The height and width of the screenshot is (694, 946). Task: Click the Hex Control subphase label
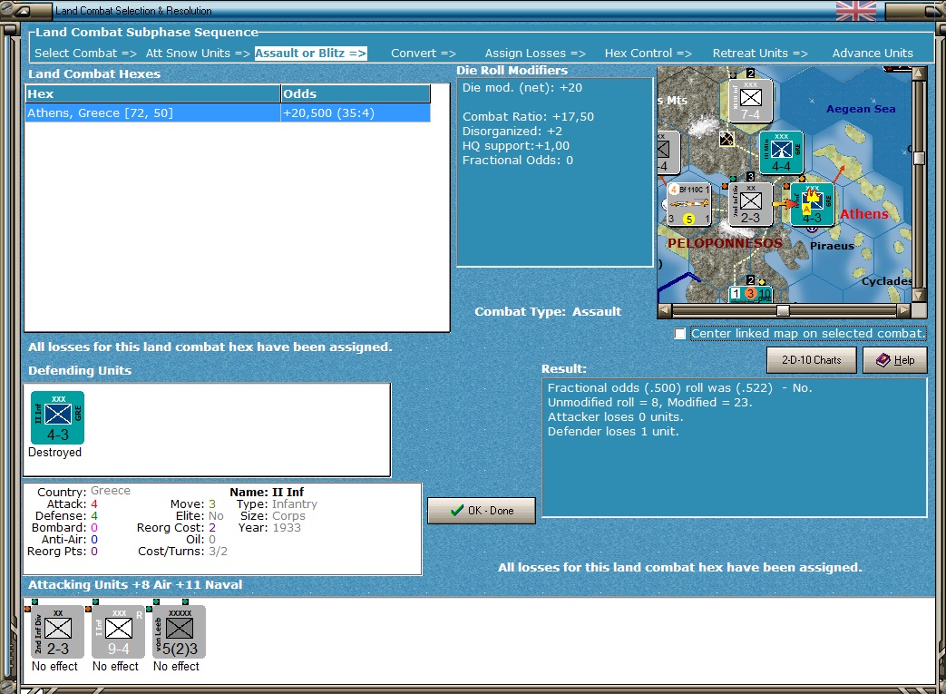648,54
